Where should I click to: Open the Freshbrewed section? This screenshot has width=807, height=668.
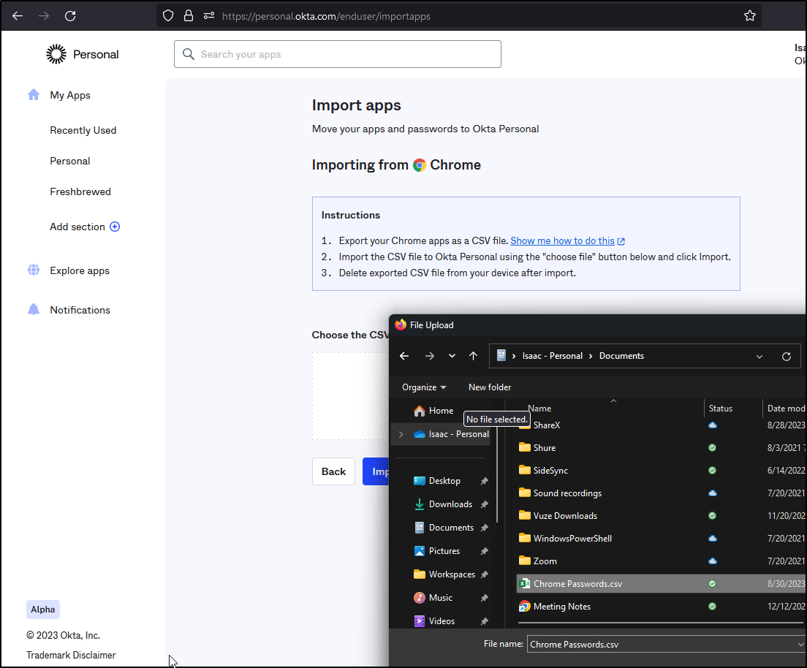click(x=80, y=191)
